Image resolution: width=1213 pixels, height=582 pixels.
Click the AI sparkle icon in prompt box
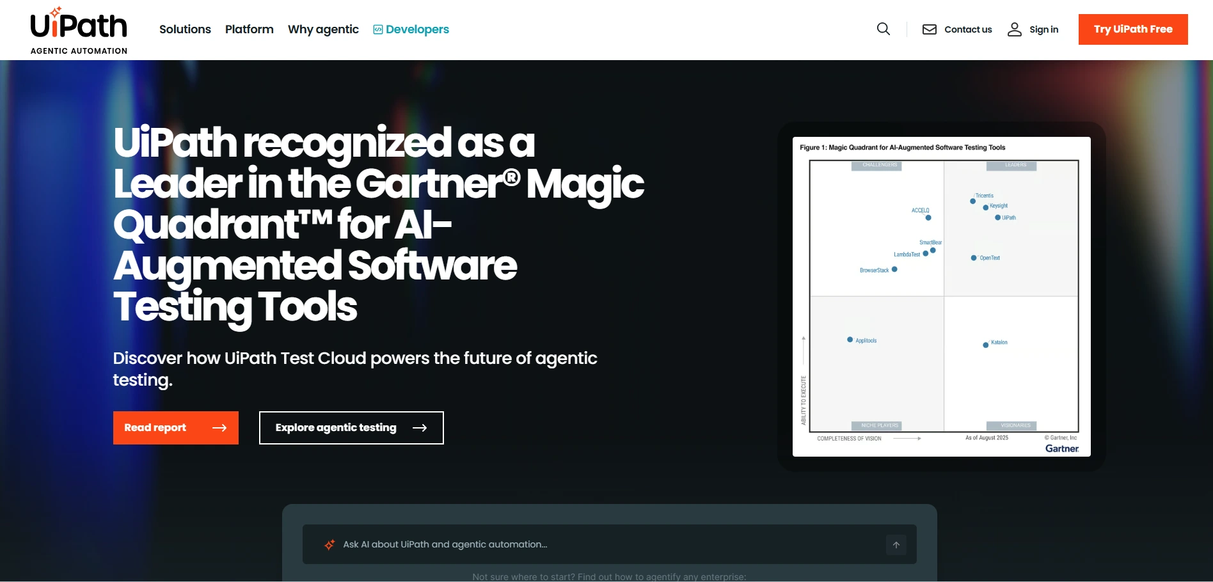pyautogui.click(x=329, y=545)
